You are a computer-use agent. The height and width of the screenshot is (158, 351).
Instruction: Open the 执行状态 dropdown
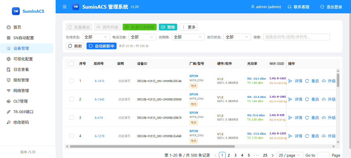click(x=238, y=37)
